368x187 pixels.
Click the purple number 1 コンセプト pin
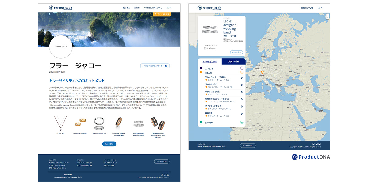coord(201,68)
